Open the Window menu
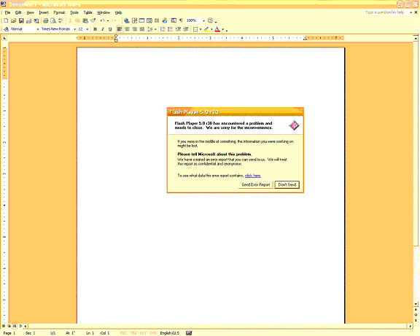 [x=104, y=12]
